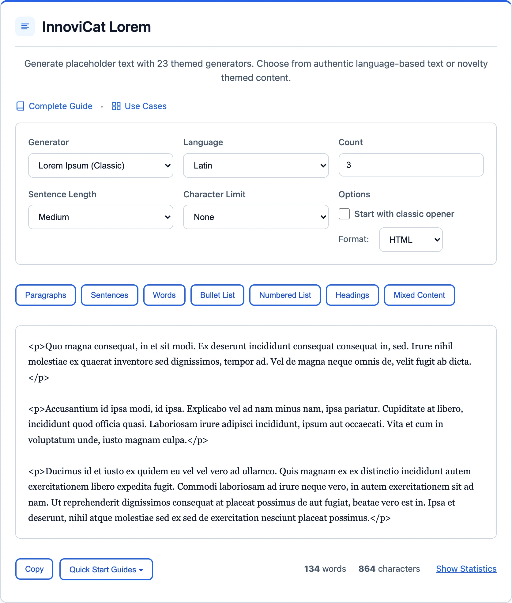
Task: Expand the Language dropdown set to Latin
Action: pyautogui.click(x=256, y=165)
